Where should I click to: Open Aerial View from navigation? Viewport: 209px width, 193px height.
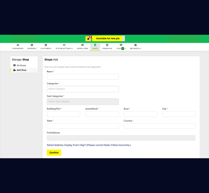tap(82, 45)
